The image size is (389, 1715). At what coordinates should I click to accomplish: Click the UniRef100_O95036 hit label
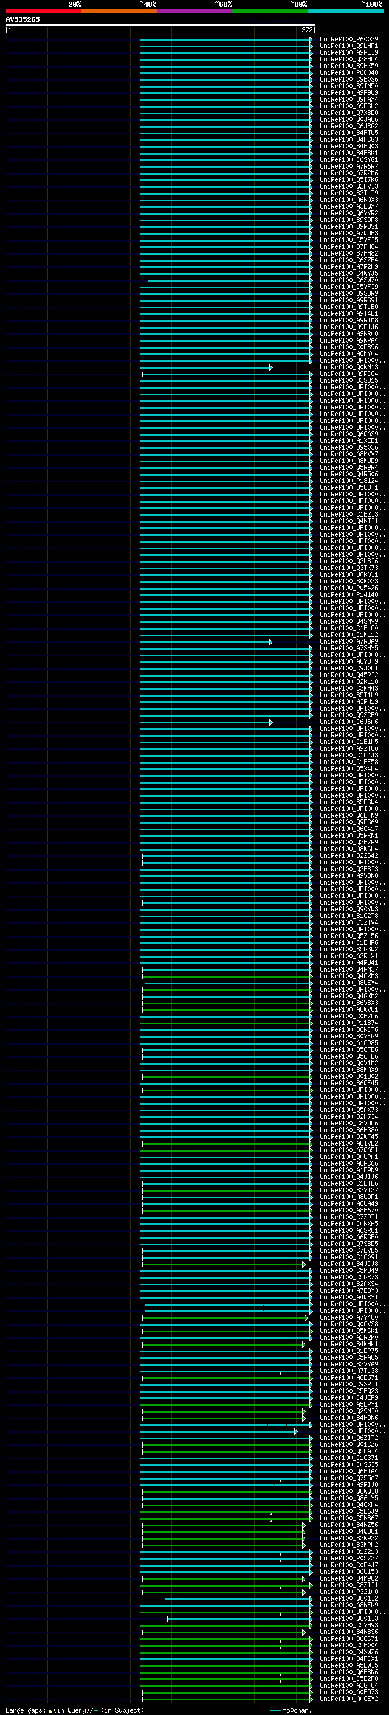(x=349, y=447)
